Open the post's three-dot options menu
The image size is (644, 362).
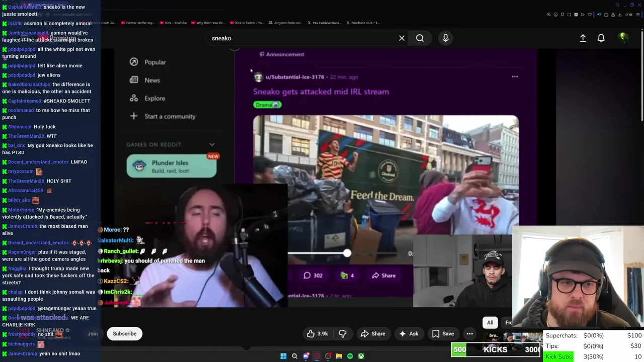point(515,77)
